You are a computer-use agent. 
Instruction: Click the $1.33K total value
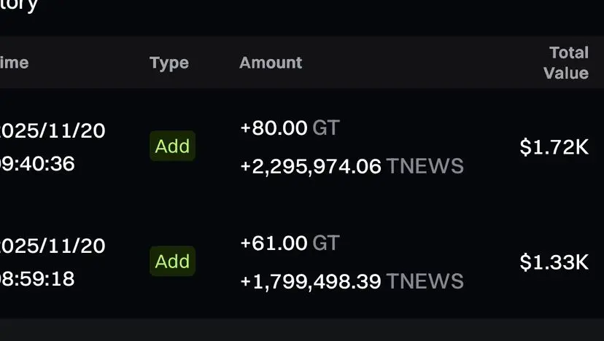click(554, 262)
